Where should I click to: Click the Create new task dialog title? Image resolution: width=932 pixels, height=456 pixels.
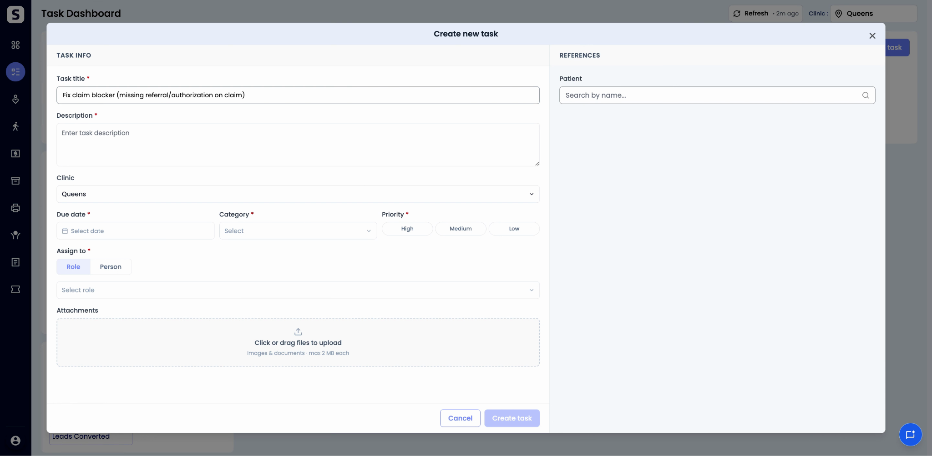click(466, 34)
